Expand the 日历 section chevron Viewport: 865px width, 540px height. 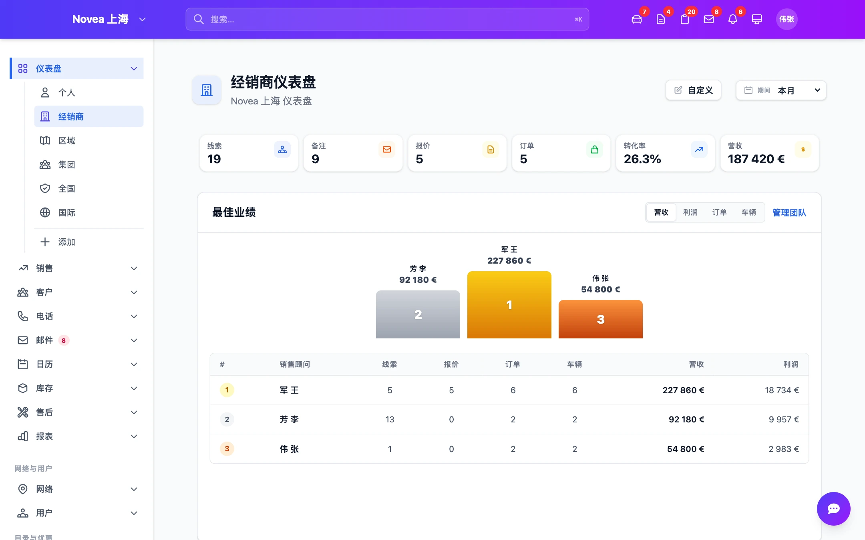pyautogui.click(x=134, y=364)
